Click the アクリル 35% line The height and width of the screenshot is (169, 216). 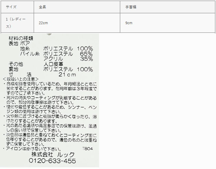click(x=69, y=59)
